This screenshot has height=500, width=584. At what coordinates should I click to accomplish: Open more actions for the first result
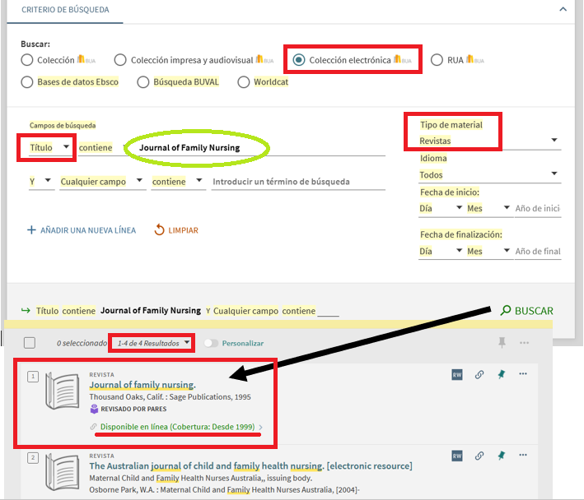pyautogui.click(x=523, y=374)
